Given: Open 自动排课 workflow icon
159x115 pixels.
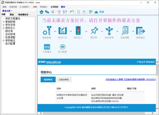Looking at the screenshot, I should 109,31.
